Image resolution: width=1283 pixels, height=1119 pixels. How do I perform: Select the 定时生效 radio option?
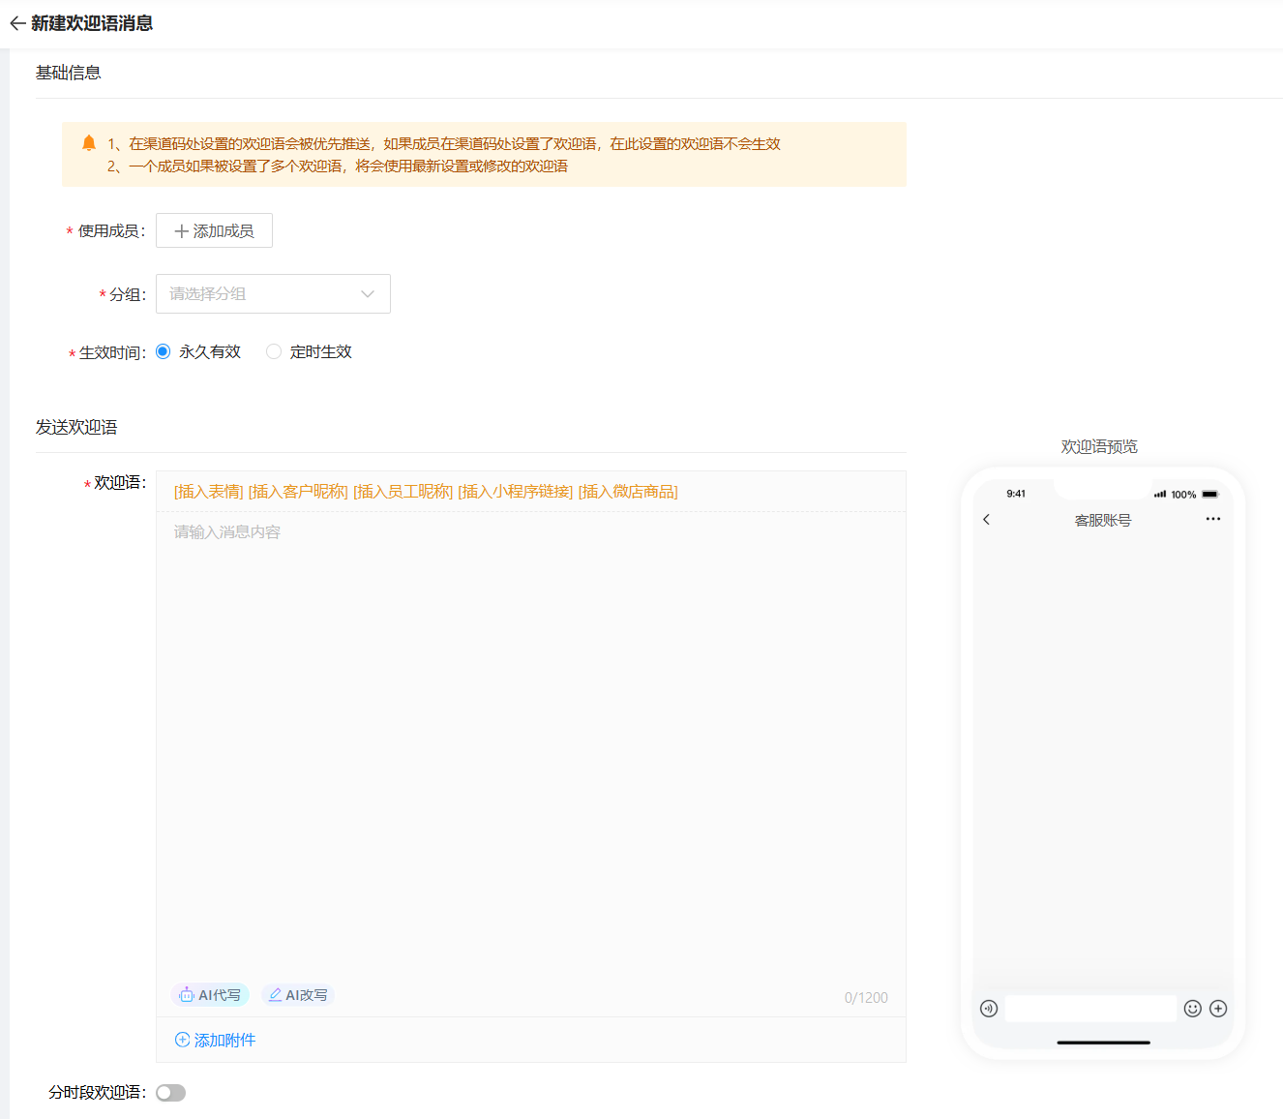point(274,351)
